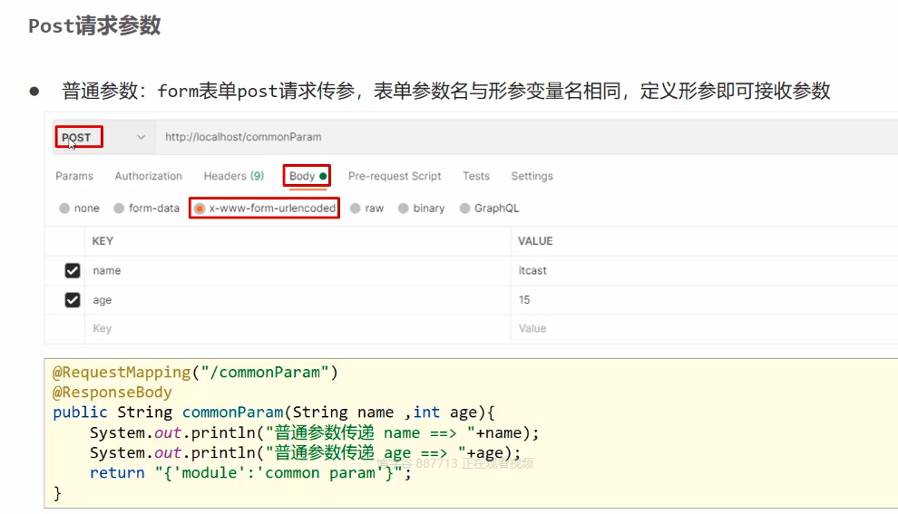
Task: Select the GraphQL radio button
Action: click(464, 209)
